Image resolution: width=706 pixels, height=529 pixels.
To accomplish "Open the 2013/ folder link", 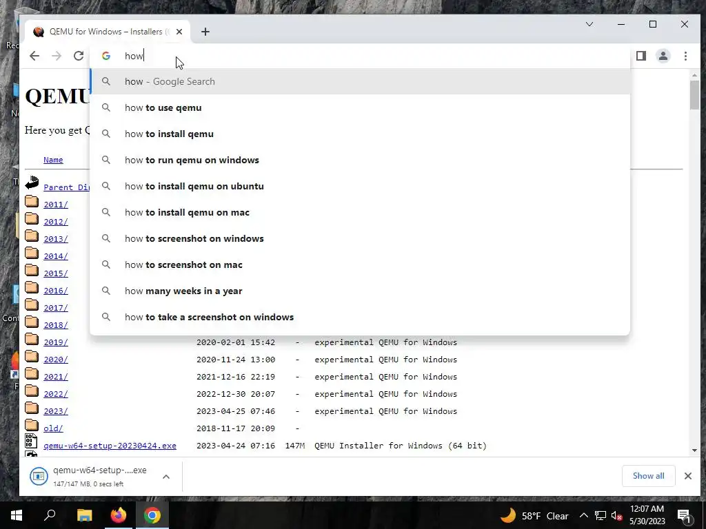I will coord(56,239).
